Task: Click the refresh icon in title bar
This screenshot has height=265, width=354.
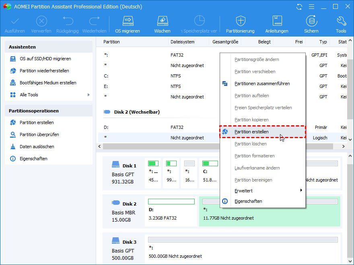Action: (x=299, y=7)
